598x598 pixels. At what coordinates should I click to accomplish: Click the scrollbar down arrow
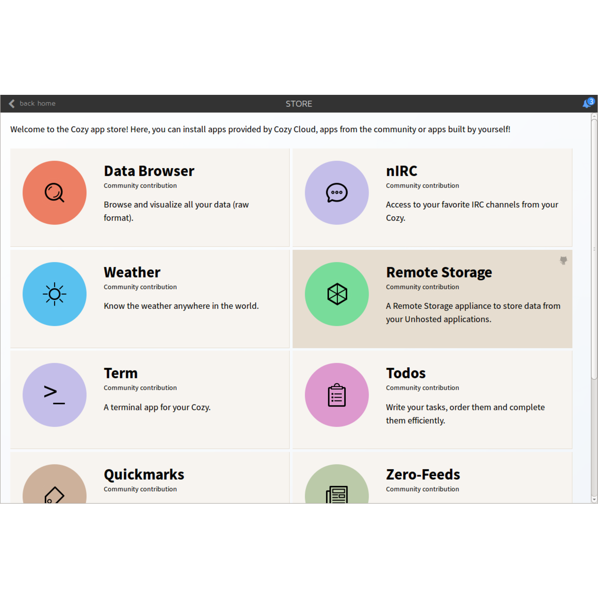coord(594,499)
